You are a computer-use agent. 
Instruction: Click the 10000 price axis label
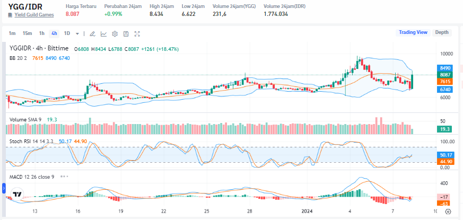[447, 54]
